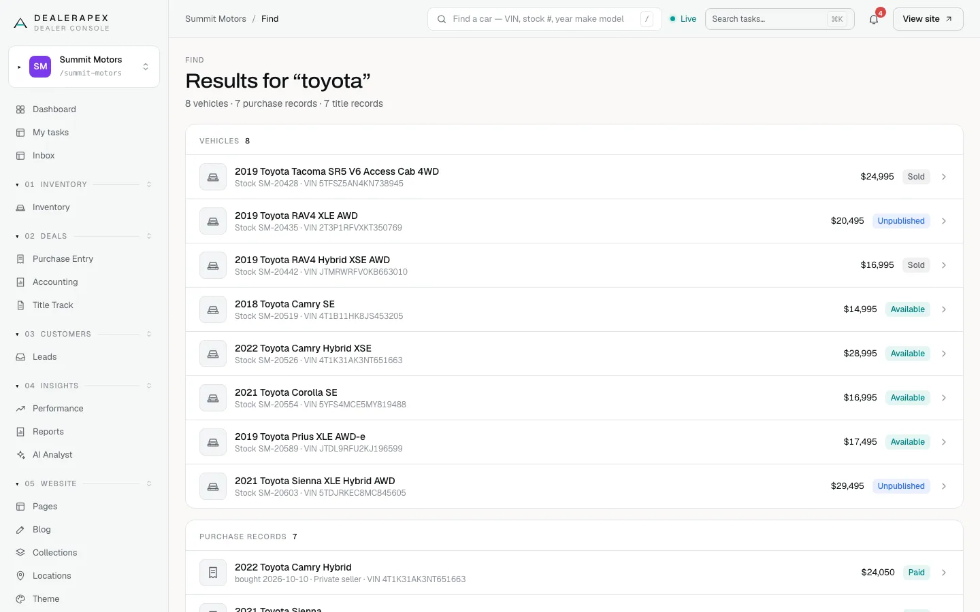Click the car icon for Tacoma SR5
The height and width of the screenshot is (612, 980).
tap(213, 177)
